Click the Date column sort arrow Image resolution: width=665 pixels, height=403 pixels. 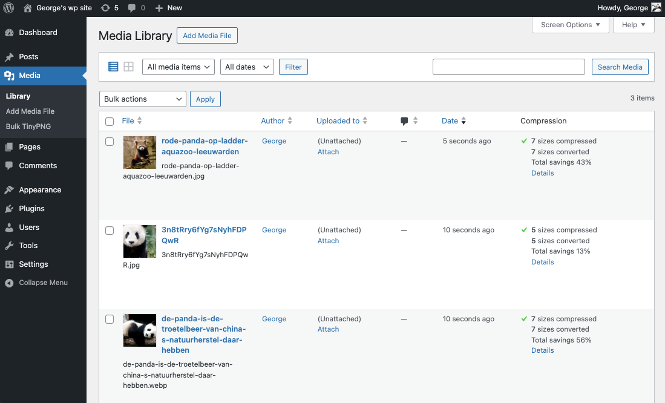point(464,121)
